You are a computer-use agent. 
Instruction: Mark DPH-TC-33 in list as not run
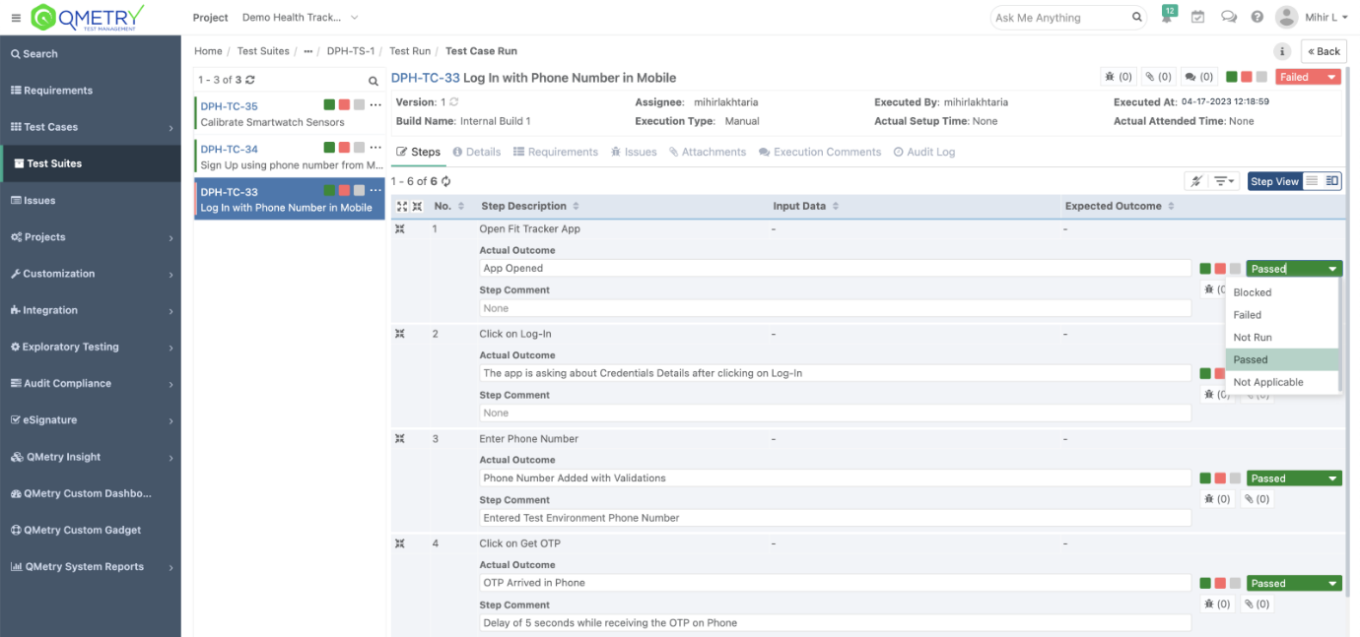click(x=359, y=190)
